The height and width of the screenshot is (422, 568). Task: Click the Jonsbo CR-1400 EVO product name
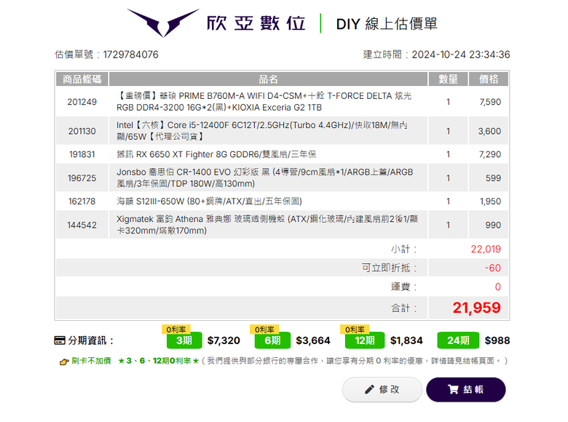265,178
